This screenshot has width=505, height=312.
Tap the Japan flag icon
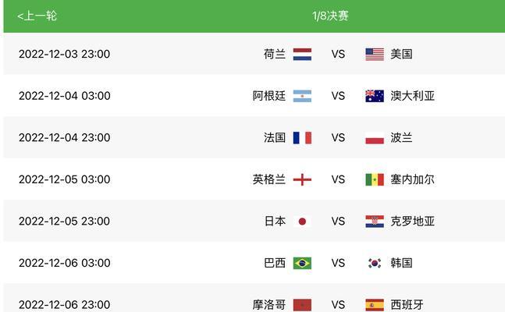[302, 222]
